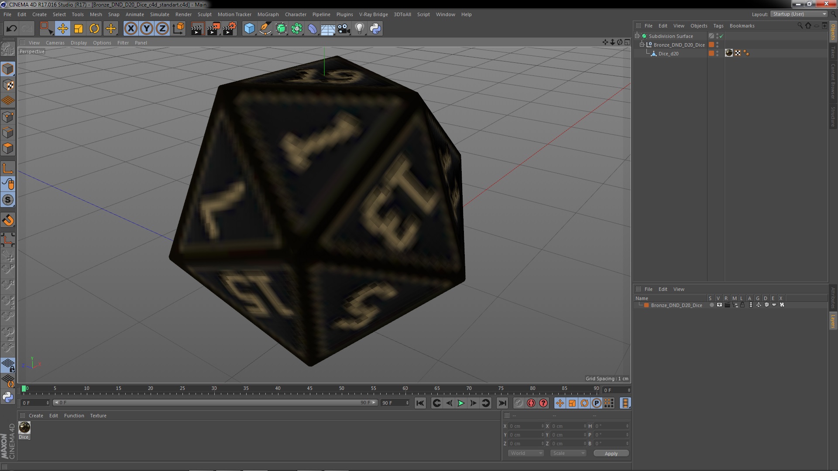This screenshot has height=471, width=838.
Task: Click the Python script icon in toolbar
Action: point(375,29)
